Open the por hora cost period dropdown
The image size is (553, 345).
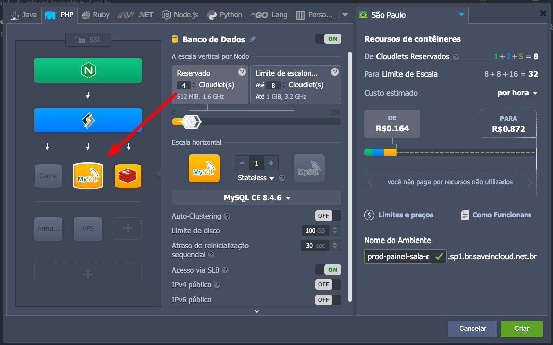click(x=517, y=93)
